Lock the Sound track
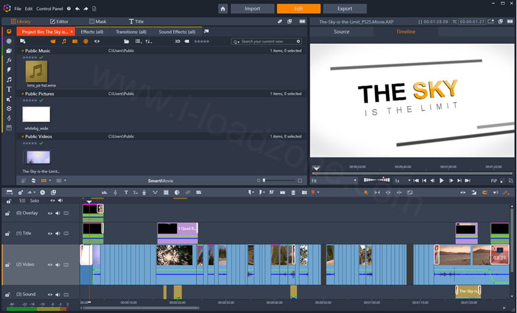Viewport: 517px width, 313px height. click(8, 294)
